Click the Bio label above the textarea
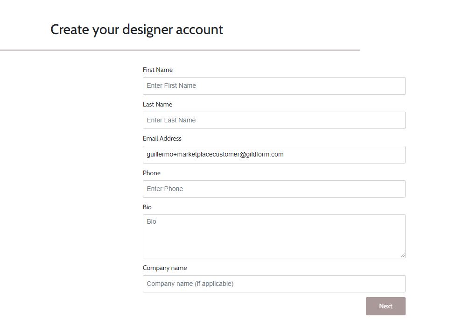Viewport: 470px width, 320px height. tap(147, 207)
